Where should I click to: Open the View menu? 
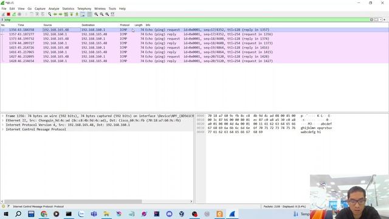pos(21,9)
